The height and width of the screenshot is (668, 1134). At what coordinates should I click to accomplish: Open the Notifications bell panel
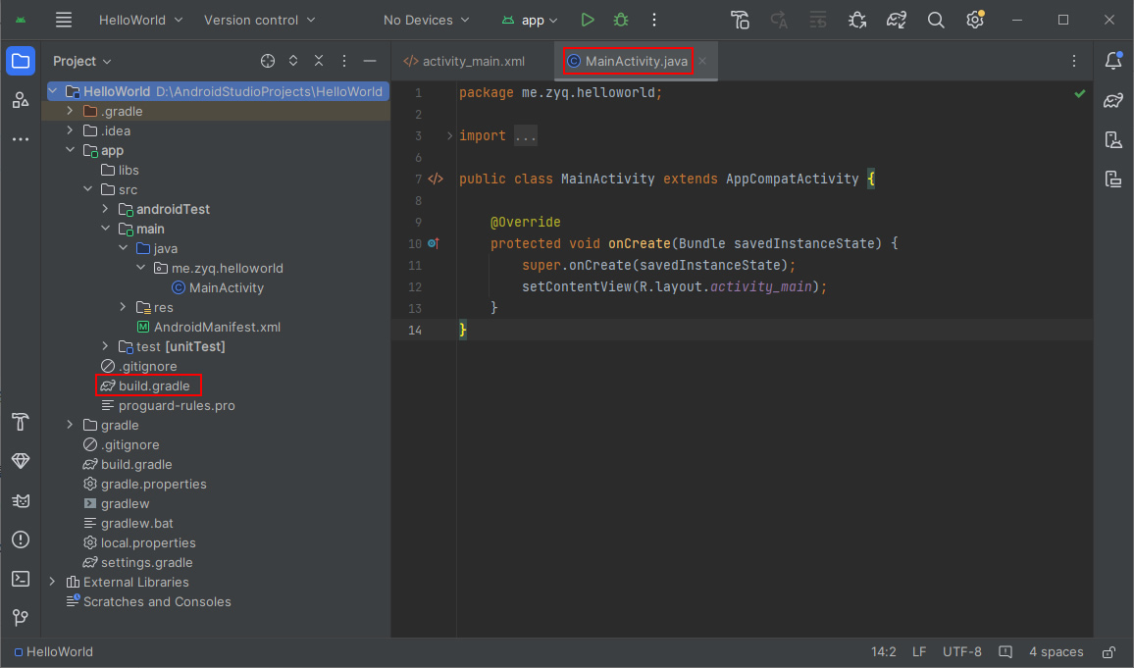pyautogui.click(x=1112, y=61)
